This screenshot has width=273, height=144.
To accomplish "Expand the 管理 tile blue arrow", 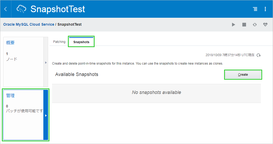I will (46, 115).
